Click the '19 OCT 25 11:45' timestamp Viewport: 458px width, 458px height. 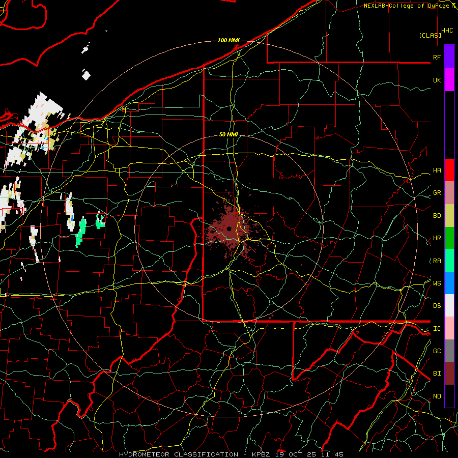pyautogui.click(x=310, y=454)
